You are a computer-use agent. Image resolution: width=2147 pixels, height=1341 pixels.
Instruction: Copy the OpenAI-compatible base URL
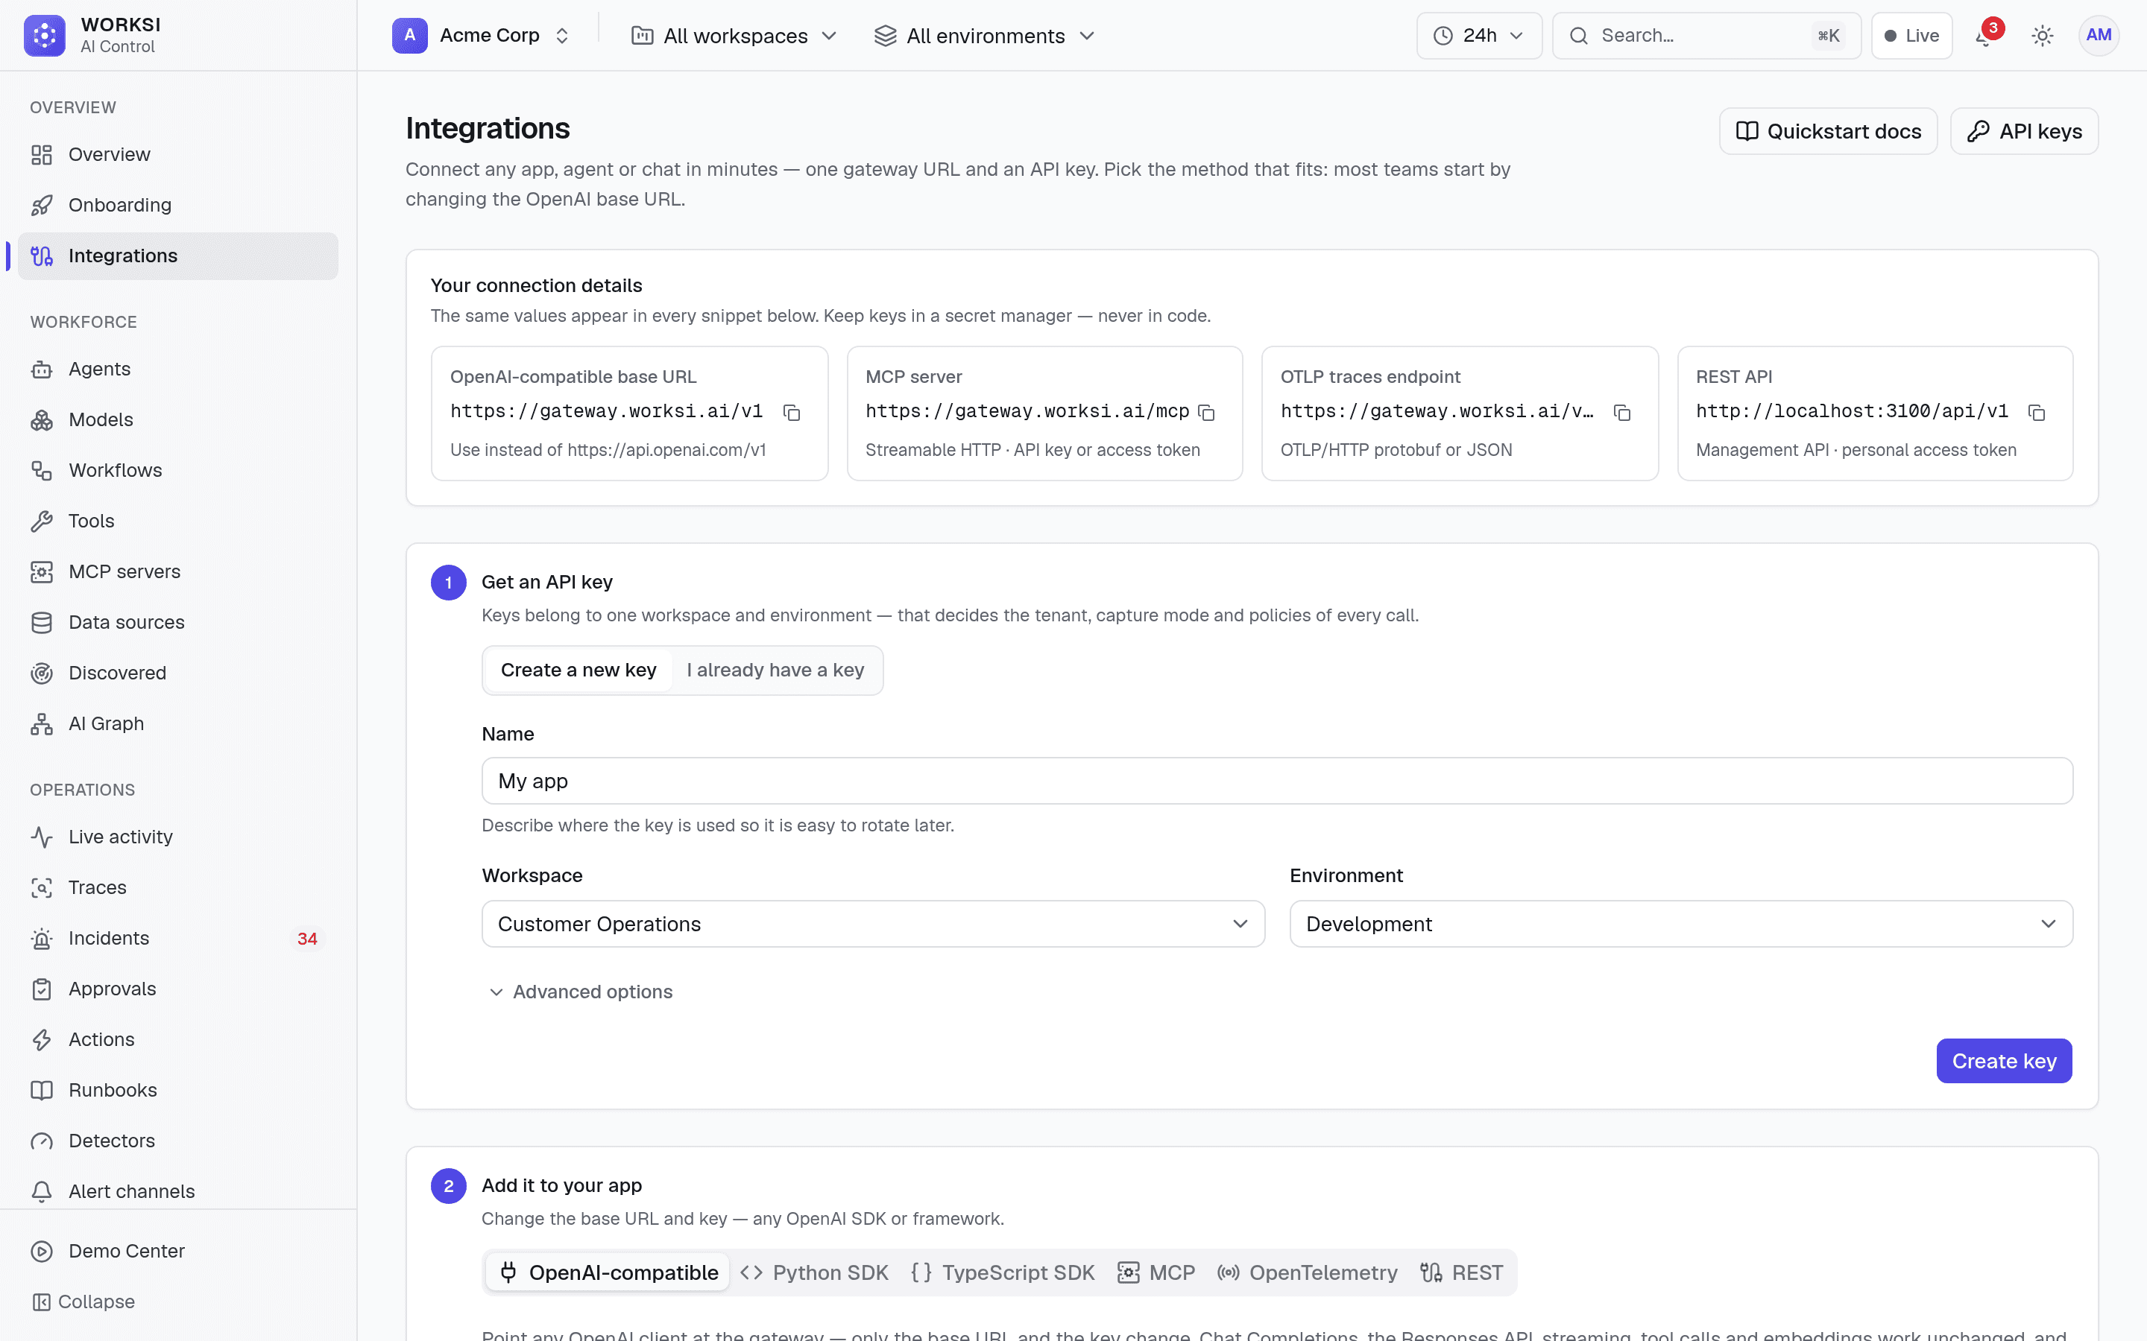[792, 413]
